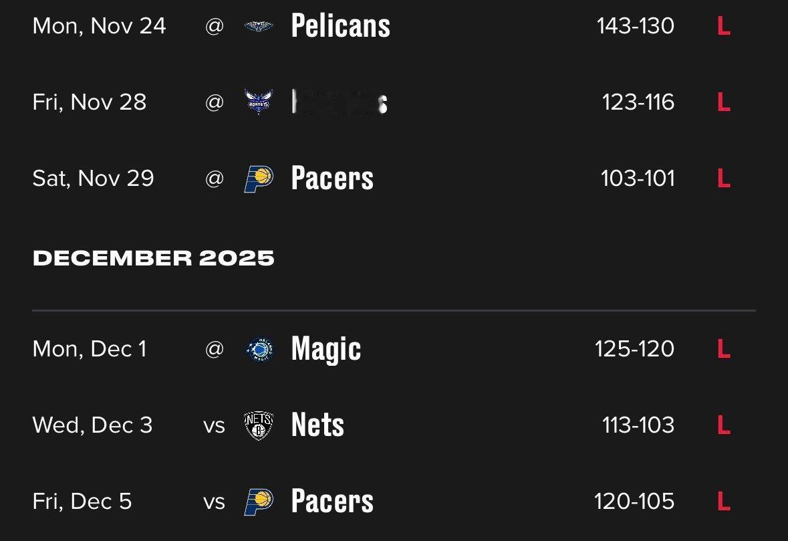Open the 125-120 game score

(634, 349)
